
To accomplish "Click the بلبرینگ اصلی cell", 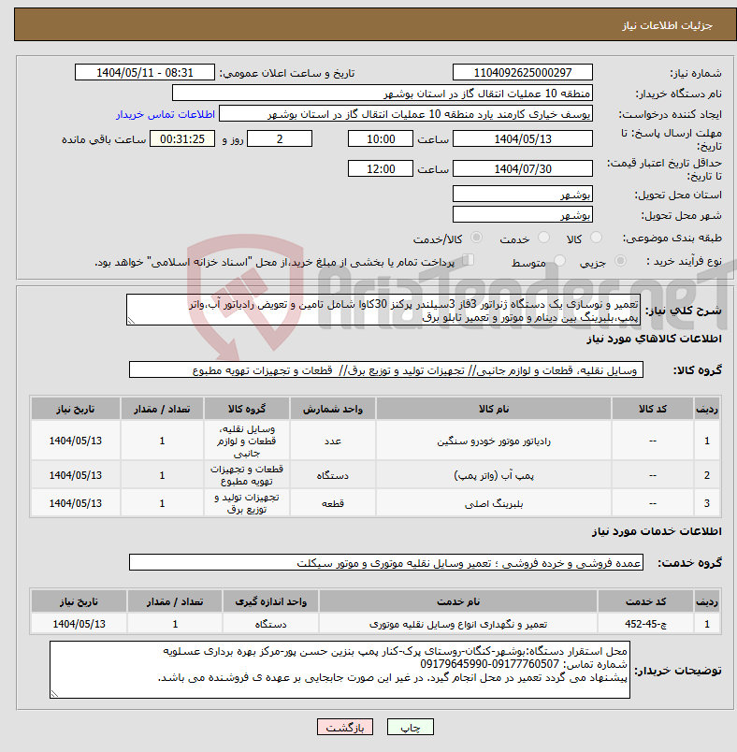I will click(x=494, y=503).
